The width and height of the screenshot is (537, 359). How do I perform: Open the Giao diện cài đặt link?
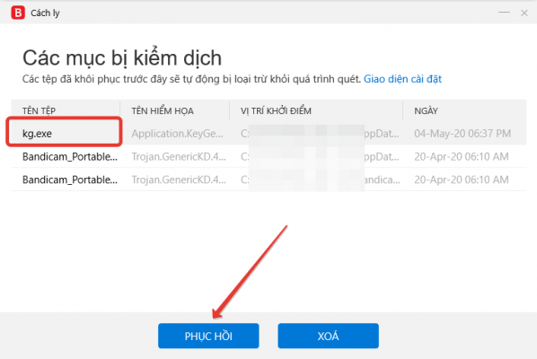402,79
